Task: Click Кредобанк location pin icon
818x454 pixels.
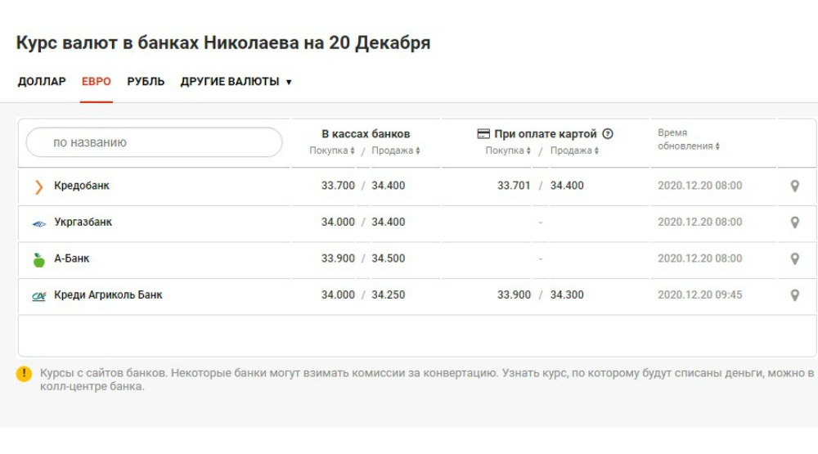Action: [793, 187]
